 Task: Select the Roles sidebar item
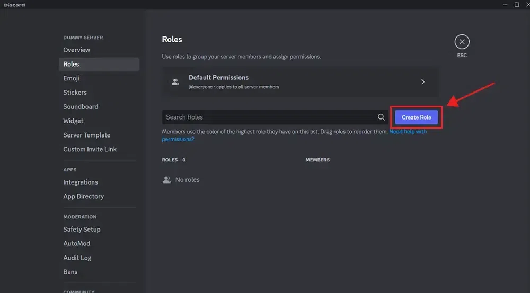(x=71, y=64)
